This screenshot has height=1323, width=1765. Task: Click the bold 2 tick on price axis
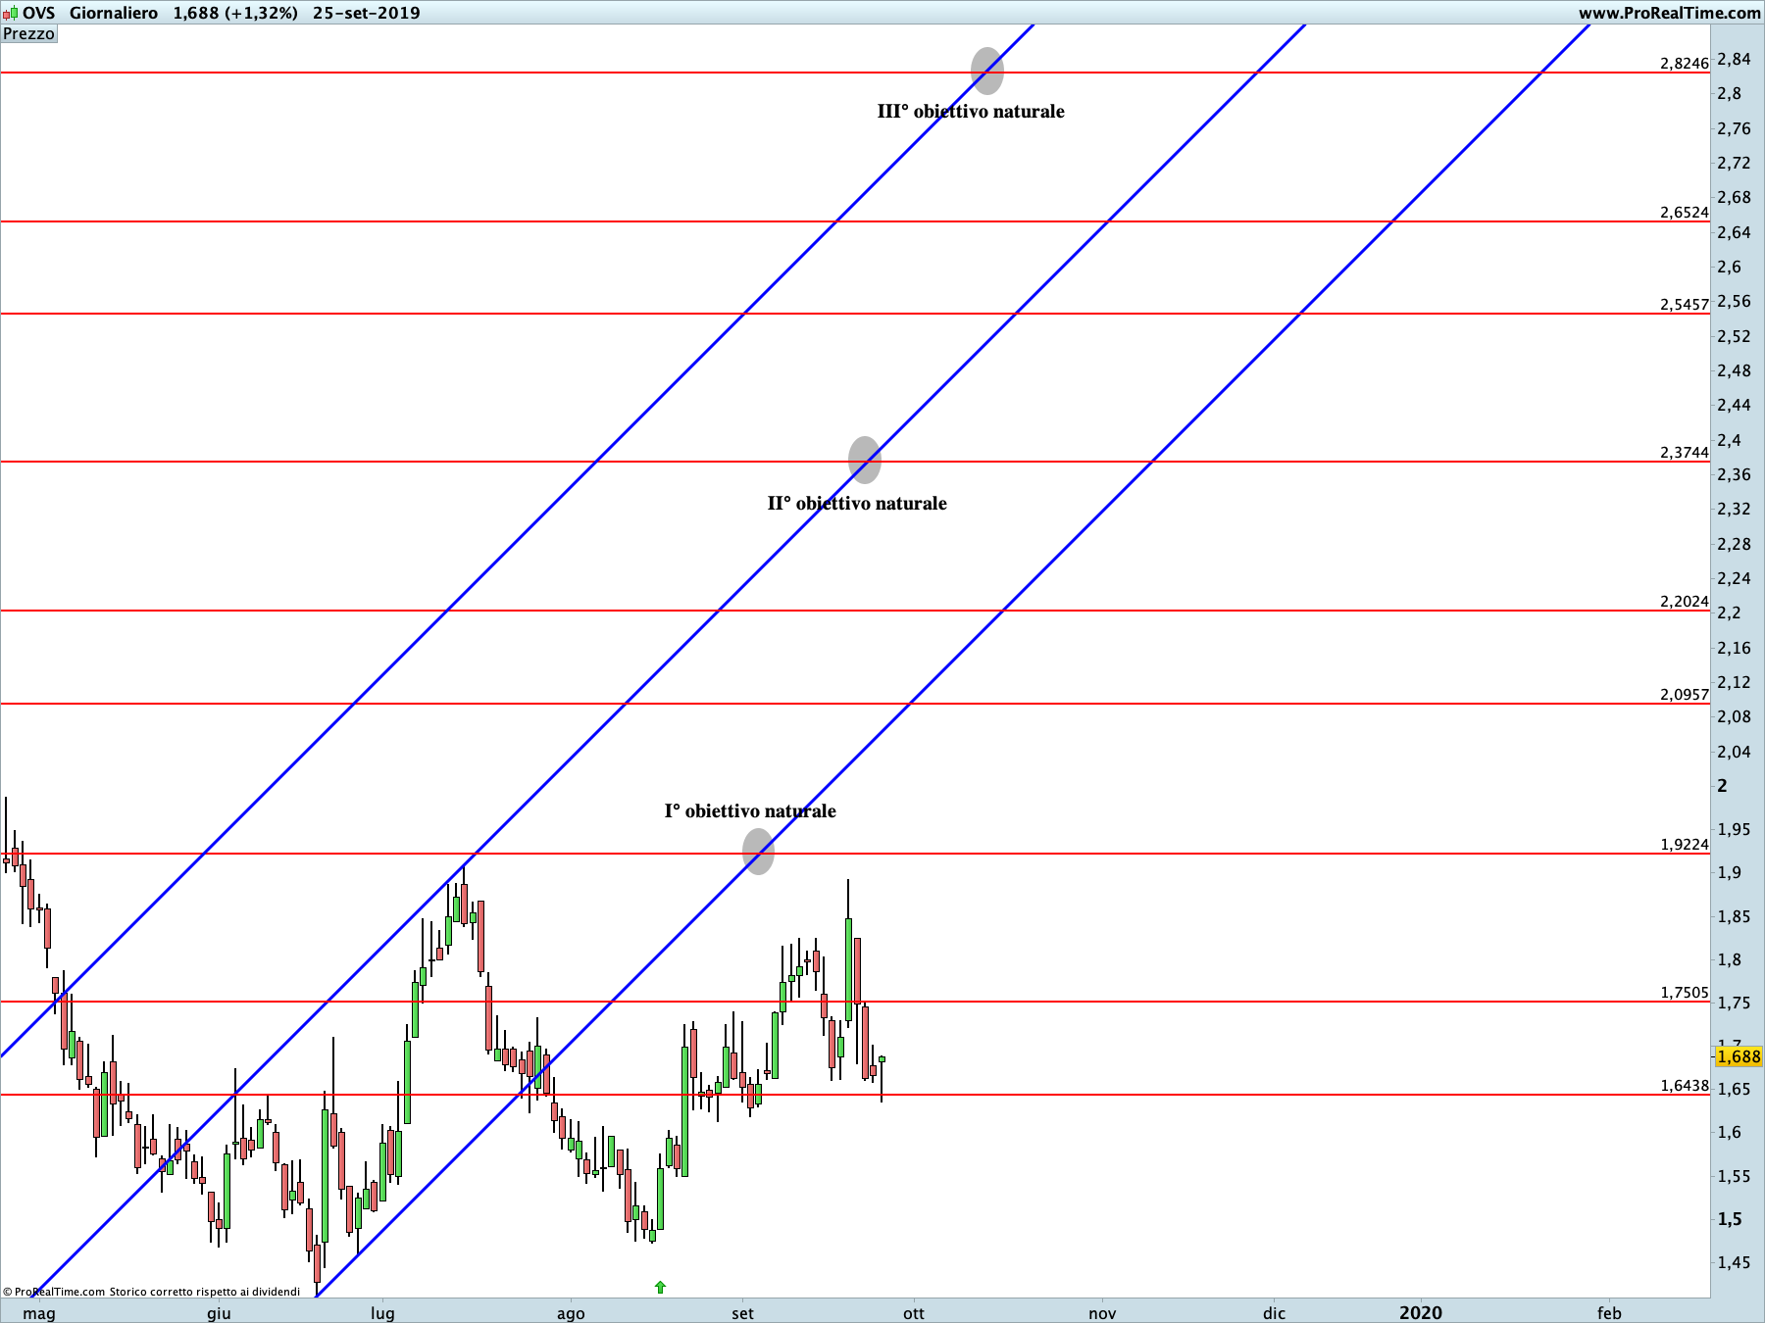click(1723, 786)
